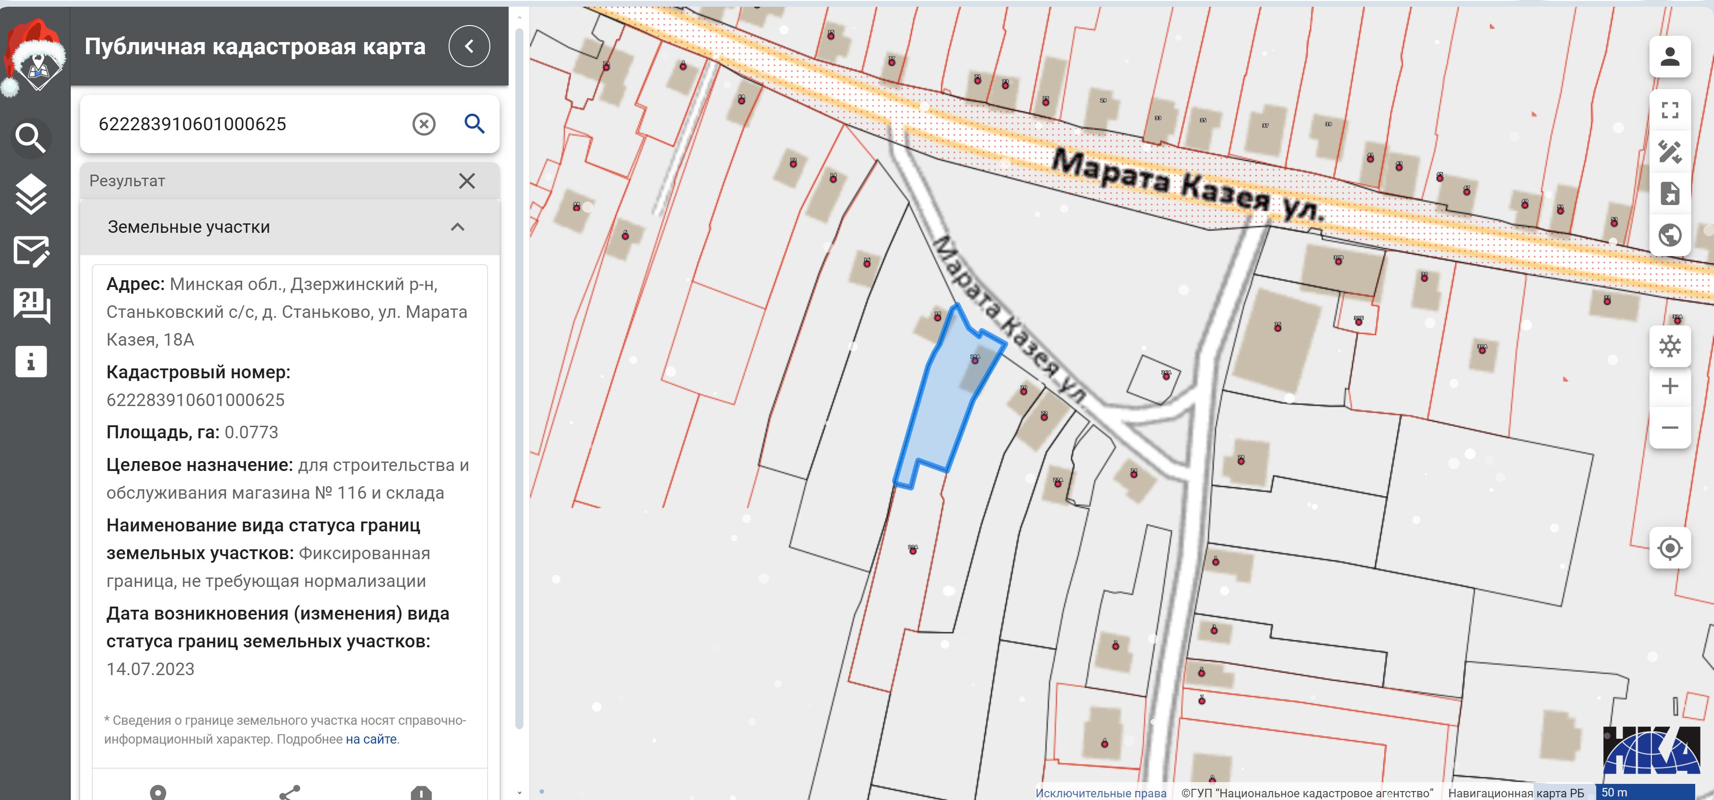Open the 'на сайте' link
The width and height of the screenshot is (1714, 800).
(x=371, y=739)
